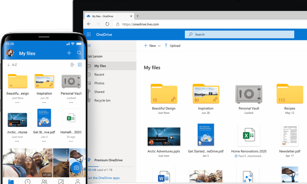Click the browser back arrow
This screenshot has height=184, width=307.
(x=89, y=24)
